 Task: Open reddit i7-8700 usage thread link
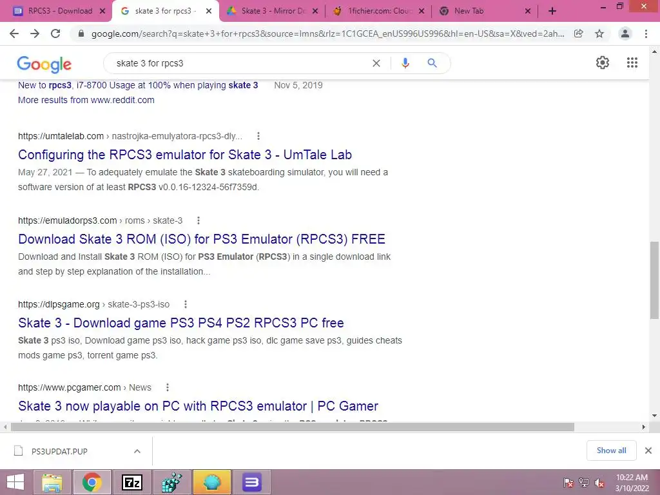(138, 85)
